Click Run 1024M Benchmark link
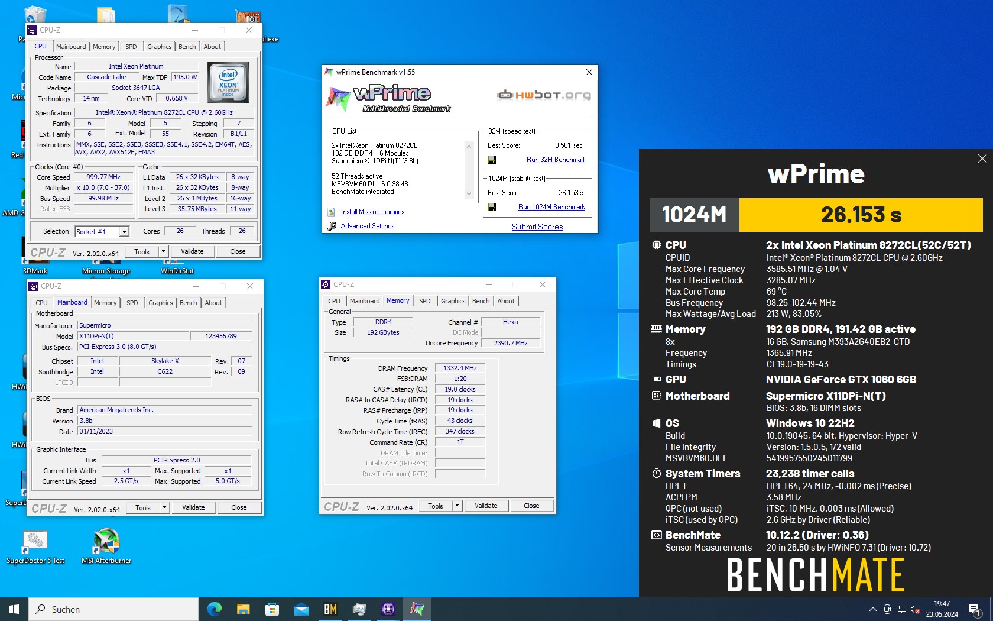Image resolution: width=993 pixels, height=621 pixels. 551,207
